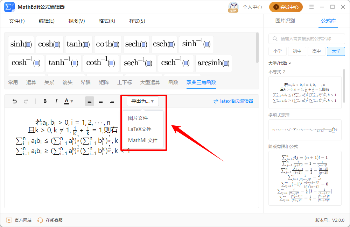Switch to the 矩阵 symbol tab
350x227 pixels.
click(104, 82)
